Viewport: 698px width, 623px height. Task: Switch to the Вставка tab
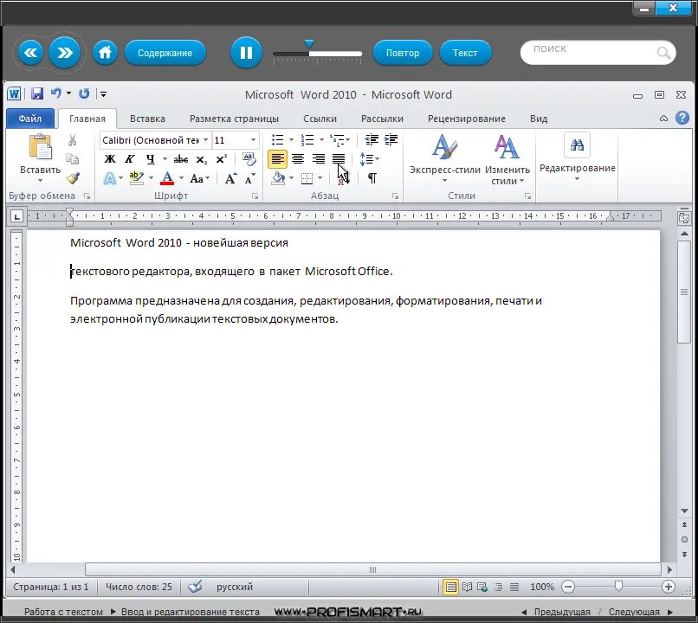147,119
